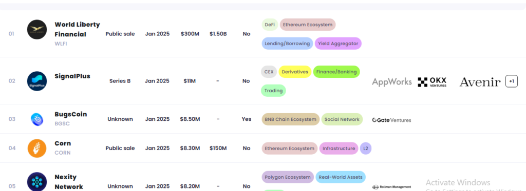Open the BugsCoin project name link
Image resolution: width=526 pixels, height=191 pixels.
(x=71, y=114)
